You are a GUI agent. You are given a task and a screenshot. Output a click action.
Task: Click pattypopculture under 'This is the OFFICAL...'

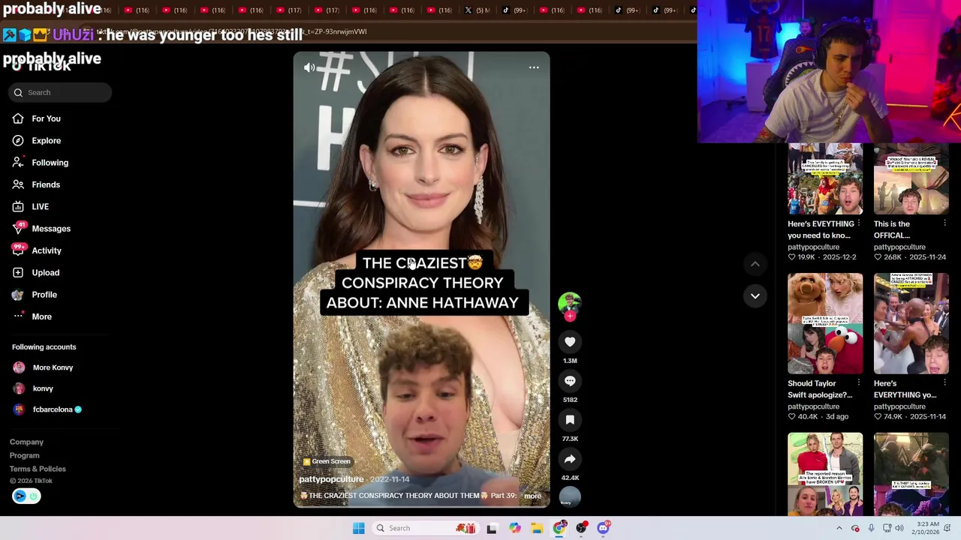[x=899, y=247]
